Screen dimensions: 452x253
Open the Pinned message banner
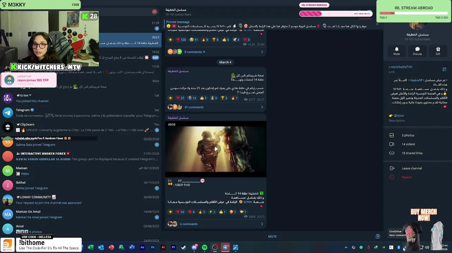tap(268, 24)
